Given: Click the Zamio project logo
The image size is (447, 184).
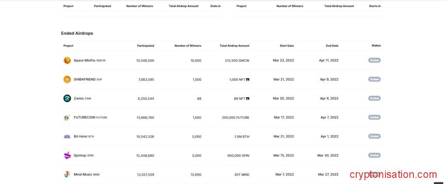Looking at the screenshot, I should 67,98.
